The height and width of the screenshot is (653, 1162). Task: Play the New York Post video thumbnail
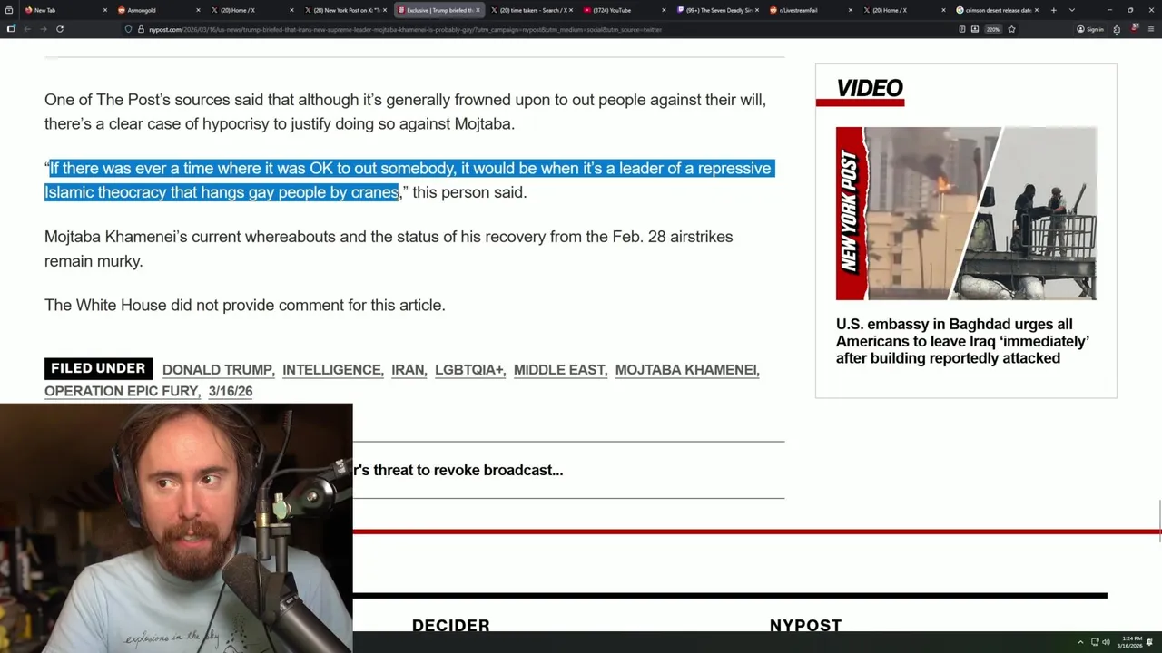[x=966, y=213]
